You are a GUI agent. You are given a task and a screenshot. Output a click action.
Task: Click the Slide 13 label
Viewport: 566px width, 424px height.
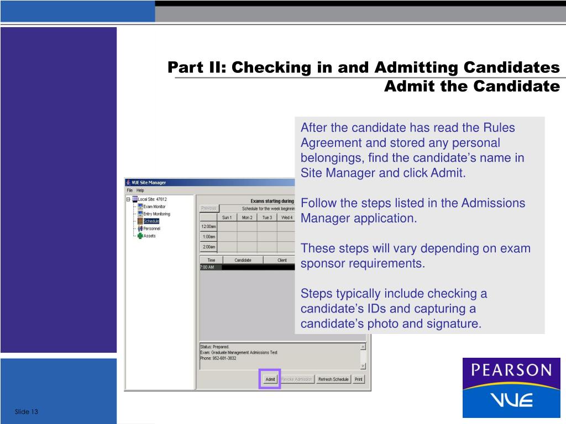pyautogui.click(x=27, y=411)
